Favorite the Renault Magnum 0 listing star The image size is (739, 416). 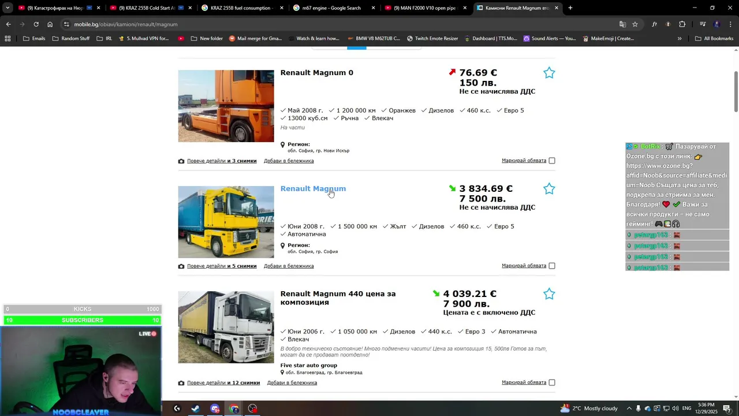coord(549,73)
